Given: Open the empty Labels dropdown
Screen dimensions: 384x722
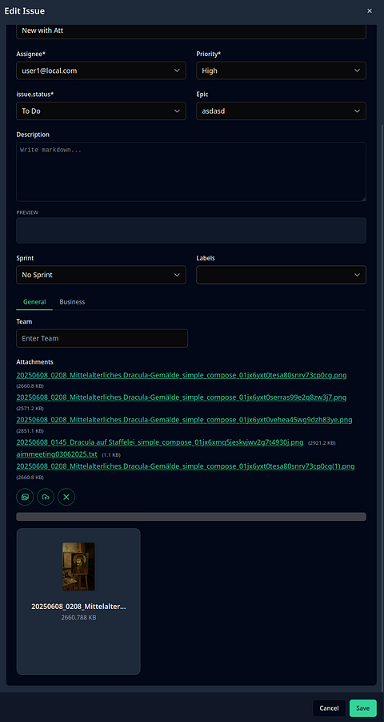Looking at the screenshot, I should point(281,275).
